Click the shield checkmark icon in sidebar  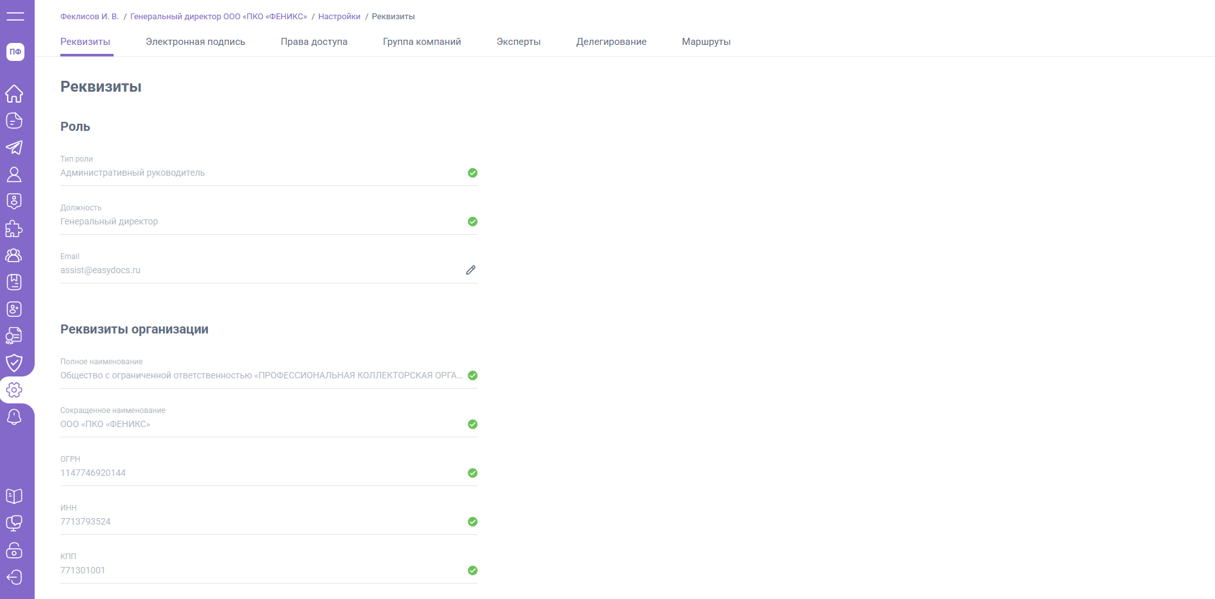pos(14,363)
